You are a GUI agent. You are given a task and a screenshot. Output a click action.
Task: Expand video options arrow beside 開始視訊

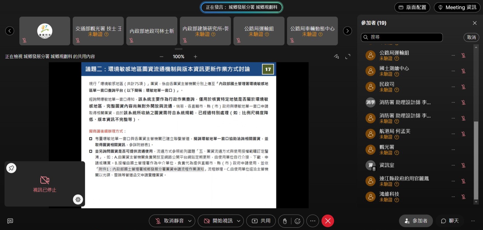coord(239,221)
